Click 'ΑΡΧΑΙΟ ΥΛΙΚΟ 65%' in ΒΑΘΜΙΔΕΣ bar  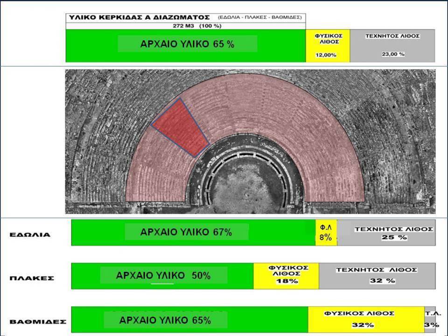pos(165,320)
